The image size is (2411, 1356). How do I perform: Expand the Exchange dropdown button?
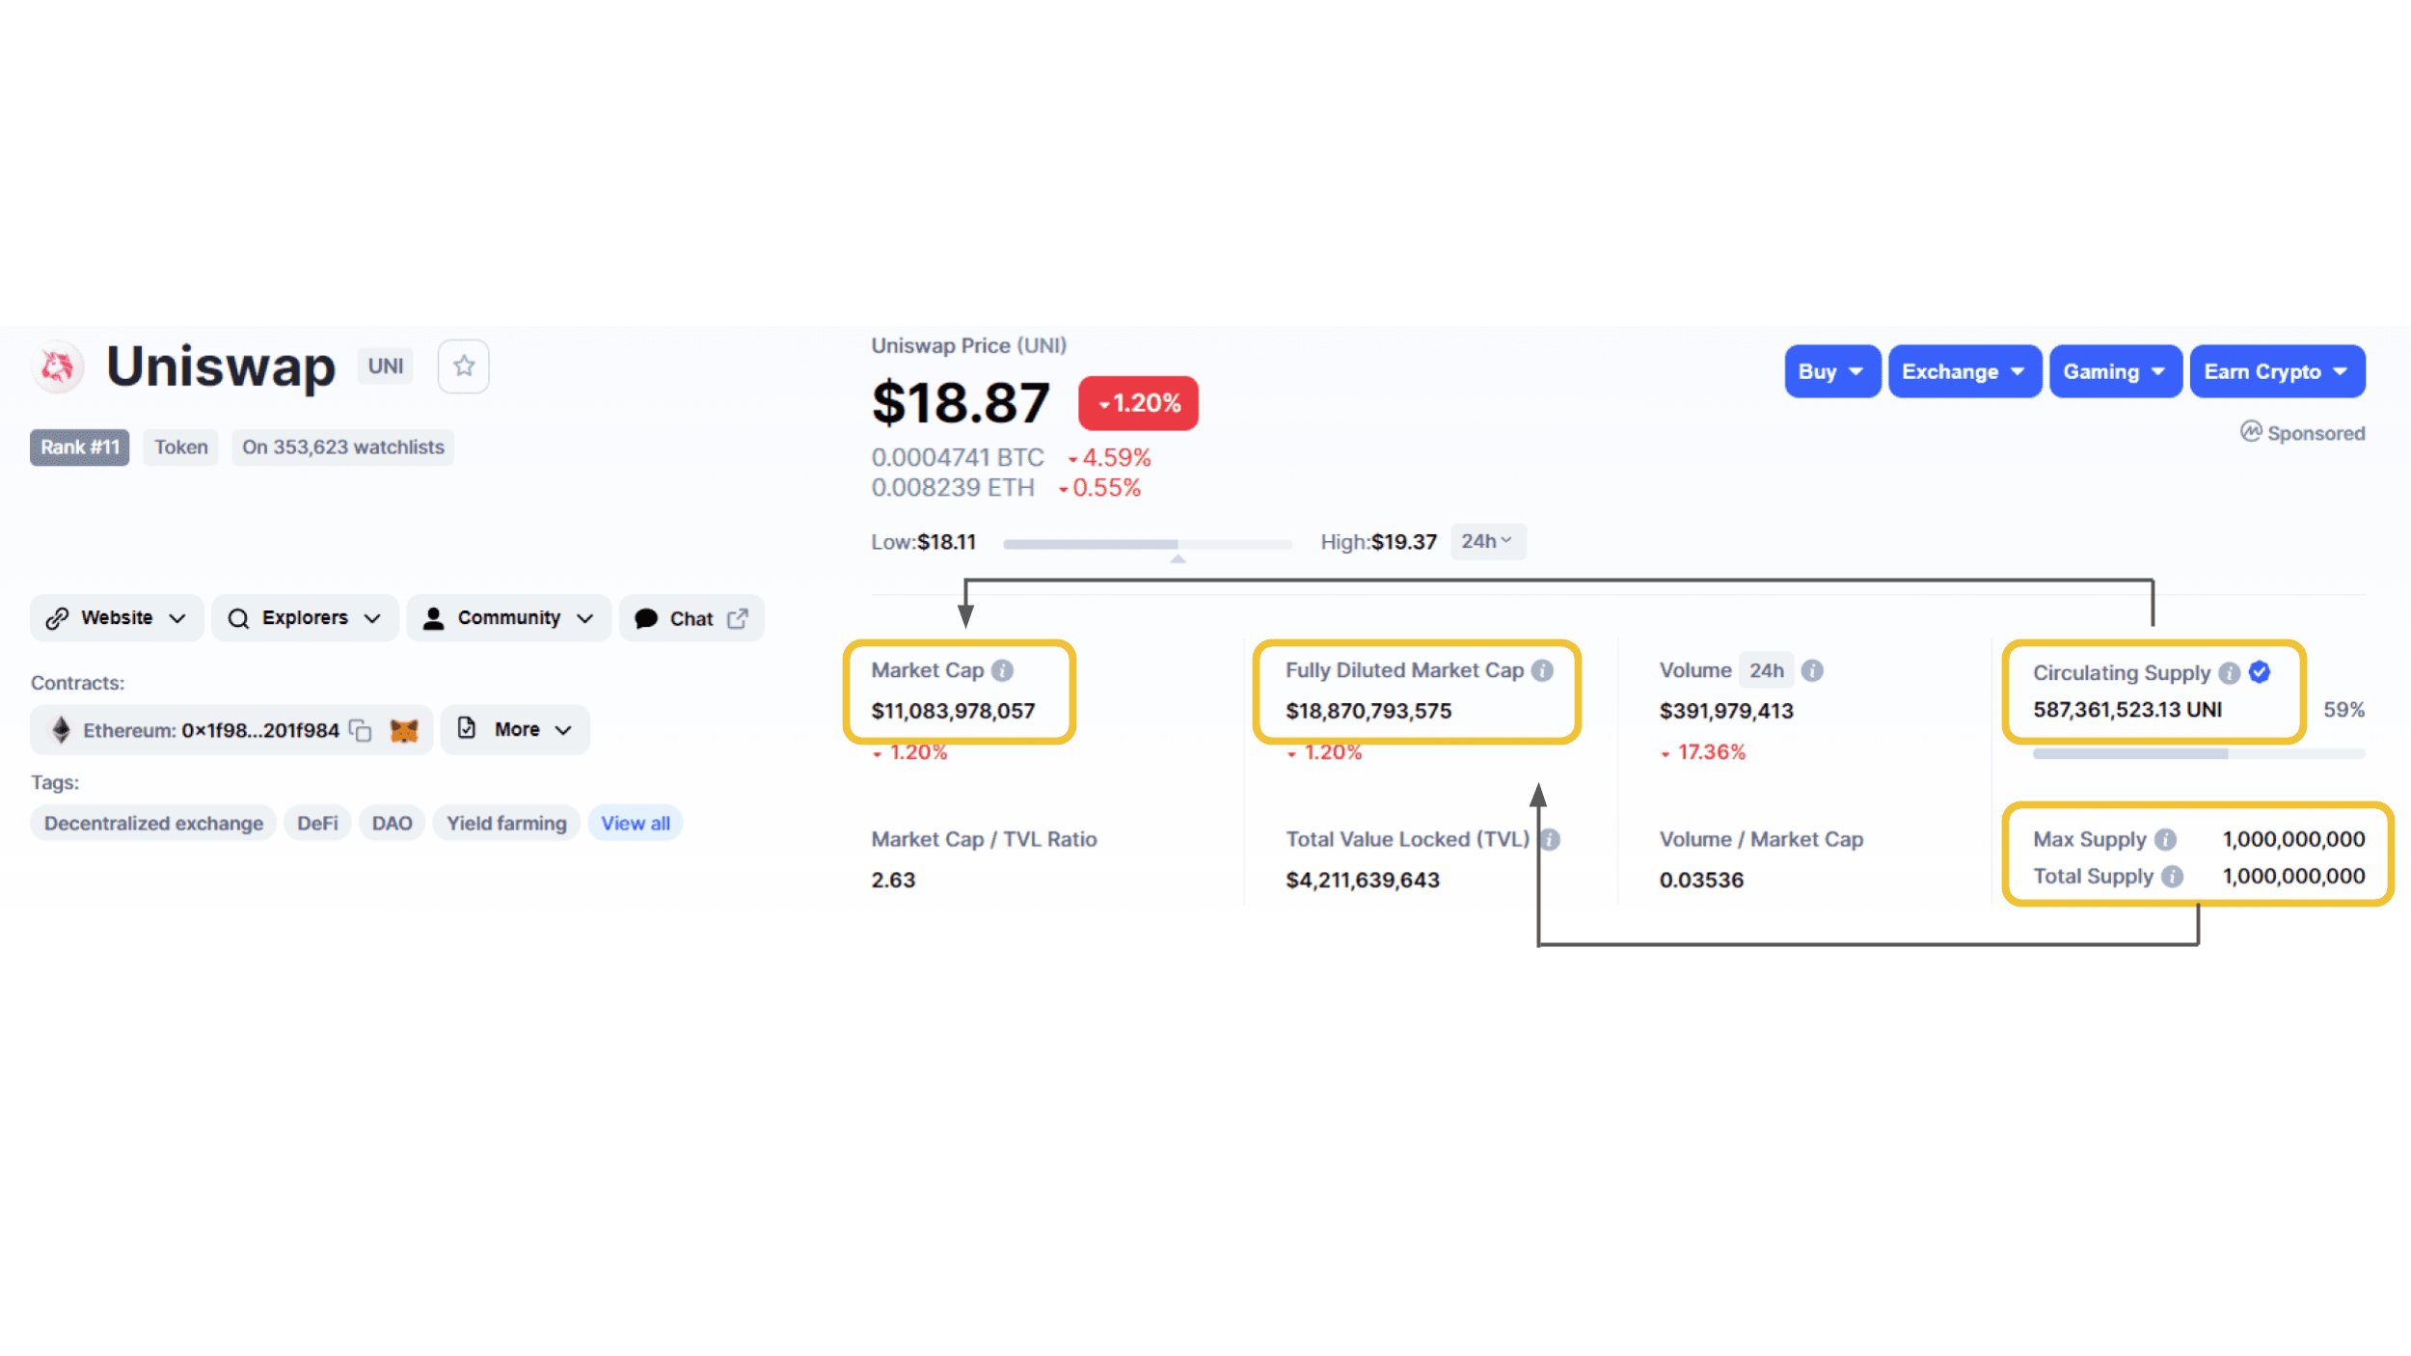1961,371
